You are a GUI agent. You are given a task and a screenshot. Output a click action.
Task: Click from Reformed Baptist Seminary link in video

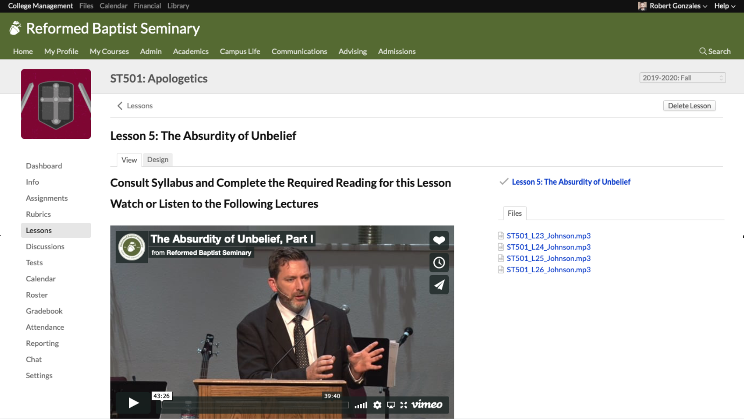click(x=201, y=253)
